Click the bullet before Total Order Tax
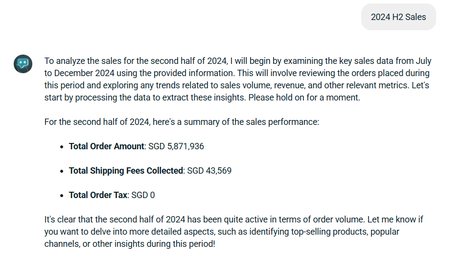Viewport: 464px width, 261px height. (x=62, y=196)
